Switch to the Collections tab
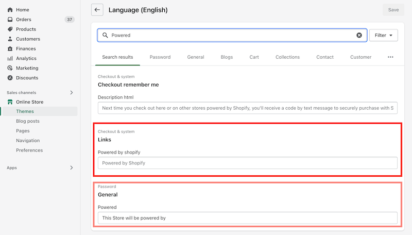Screen dimensions: 412x235 287,57
